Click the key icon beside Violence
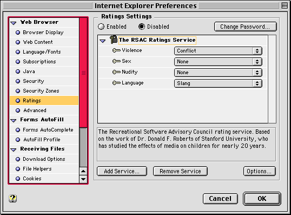The image size is (291, 215). click(x=116, y=50)
